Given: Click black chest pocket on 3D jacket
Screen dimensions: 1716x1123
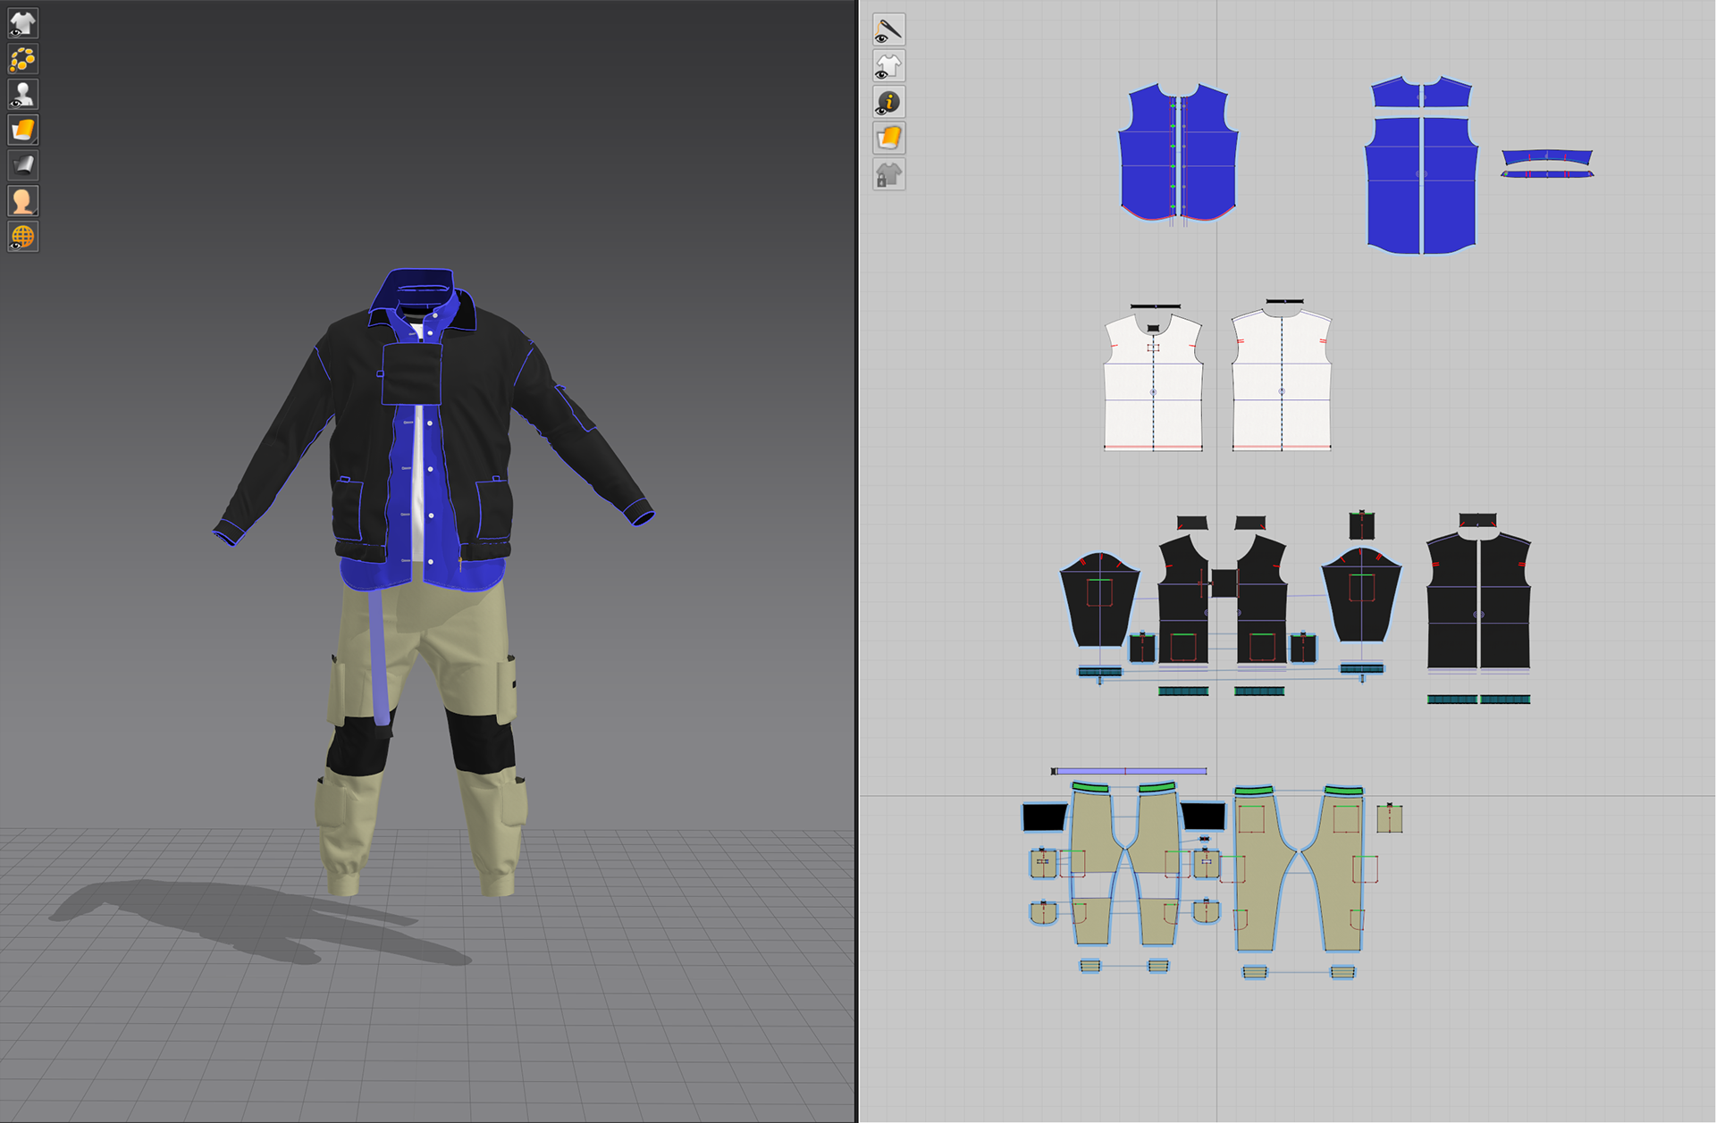Looking at the screenshot, I should point(412,373).
